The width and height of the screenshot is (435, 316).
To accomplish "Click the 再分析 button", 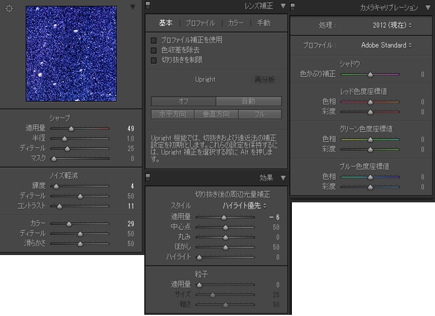I will coord(264,80).
